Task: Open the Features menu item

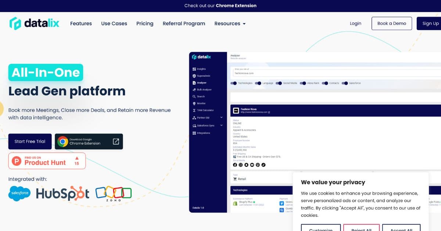Action: [81, 23]
